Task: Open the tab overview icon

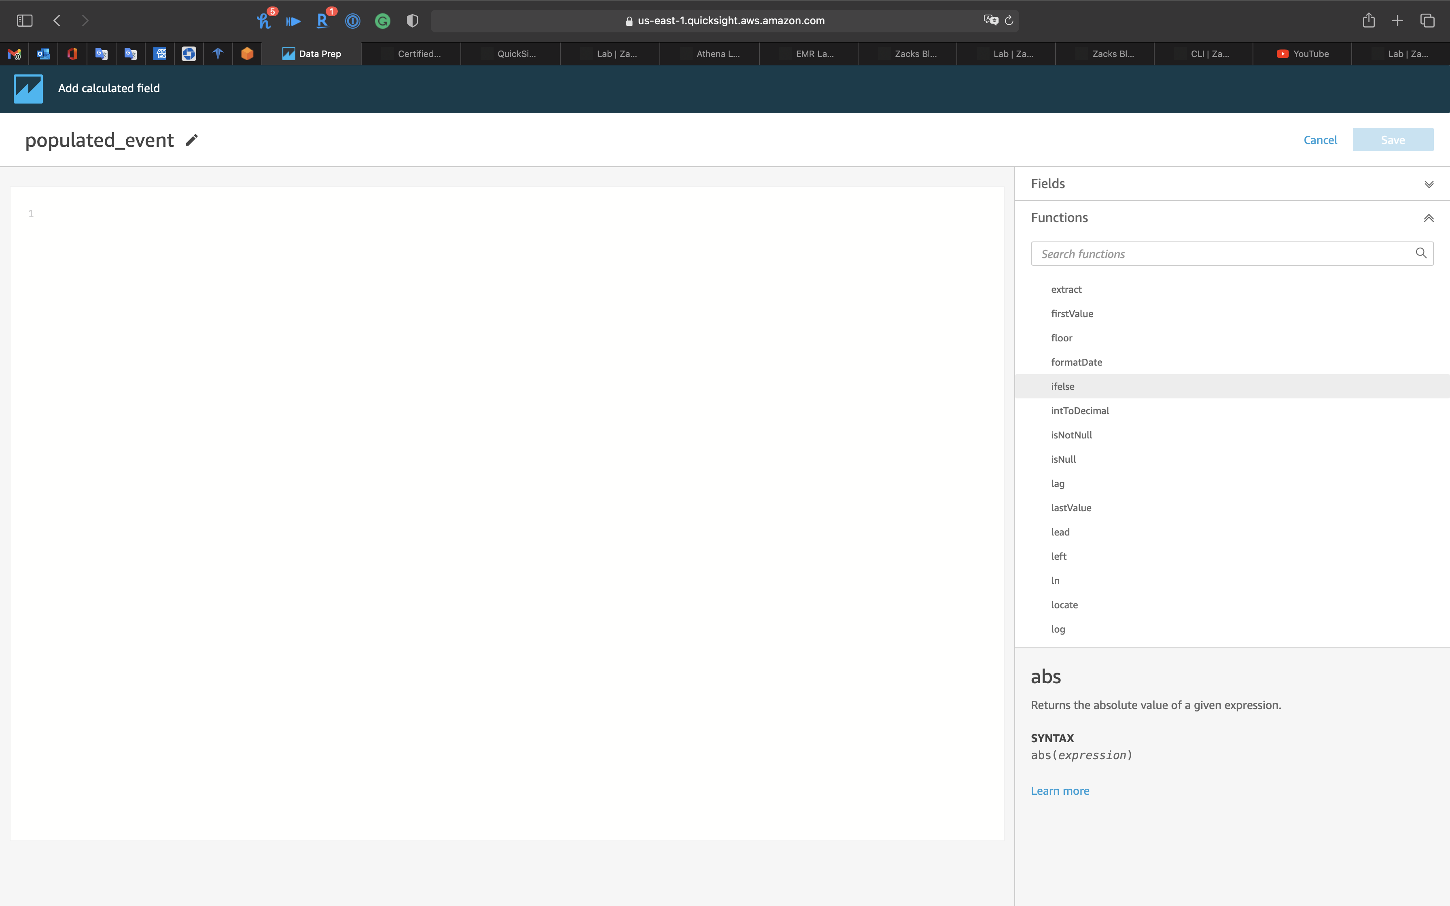Action: coord(1427,21)
